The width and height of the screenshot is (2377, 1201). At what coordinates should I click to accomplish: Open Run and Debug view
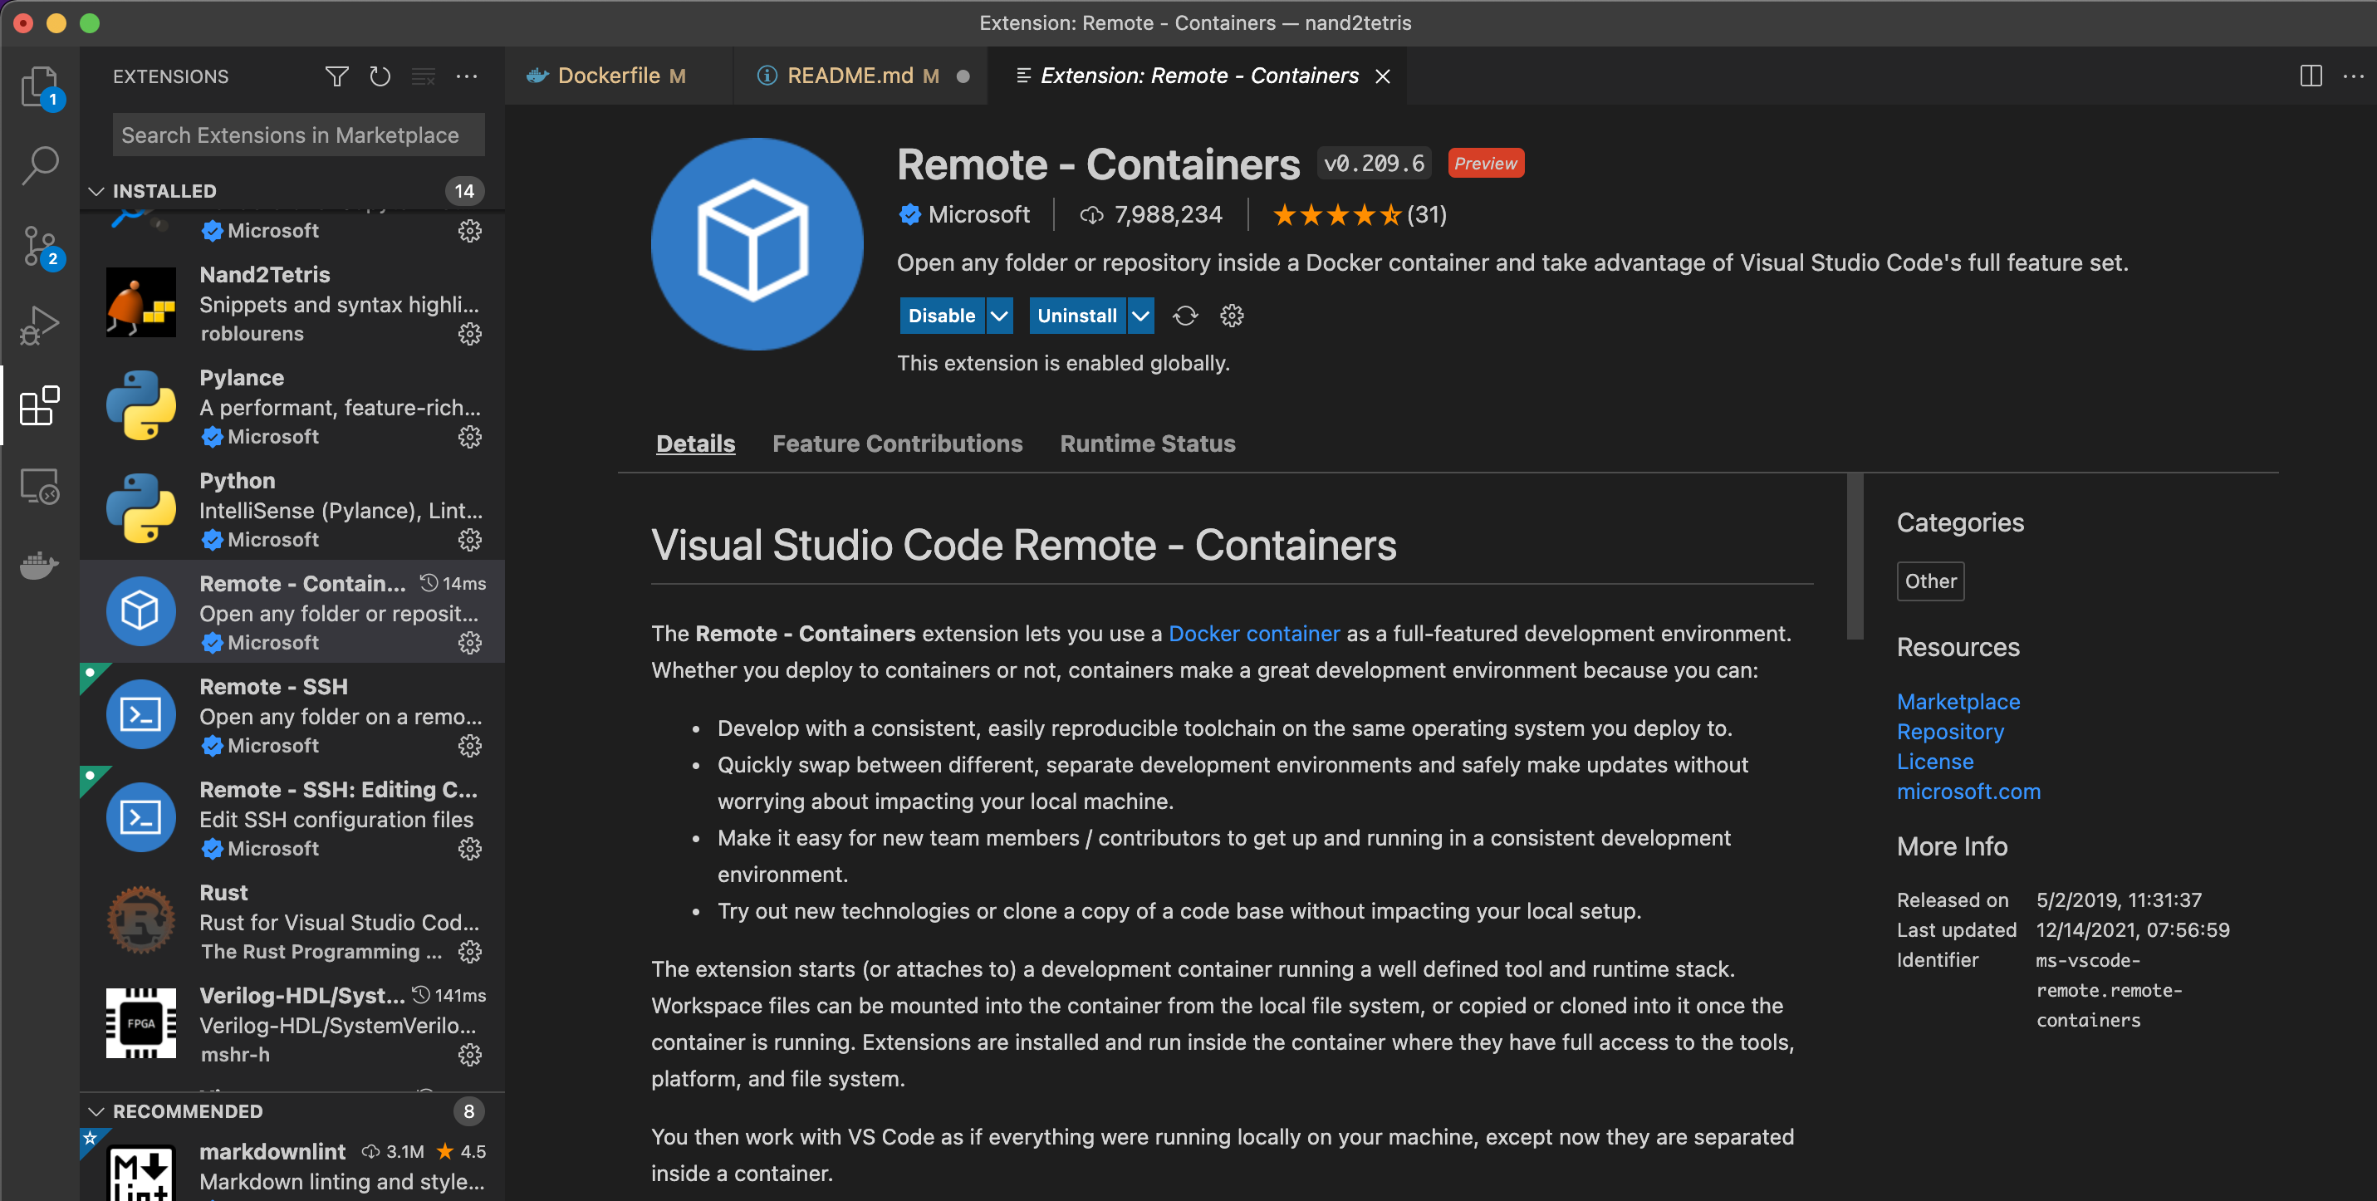39,325
